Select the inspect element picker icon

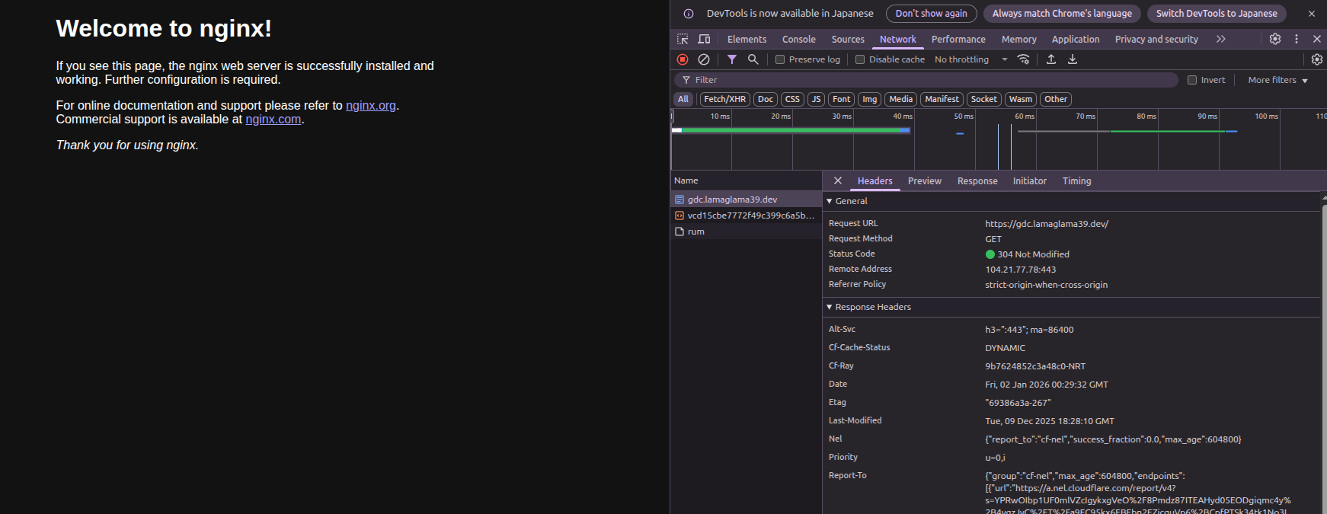click(683, 39)
